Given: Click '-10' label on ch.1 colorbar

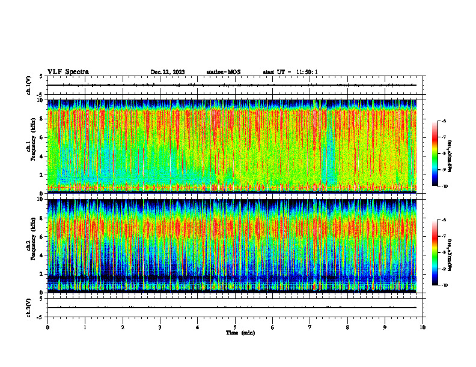Looking at the screenshot, I should coord(444,186).
